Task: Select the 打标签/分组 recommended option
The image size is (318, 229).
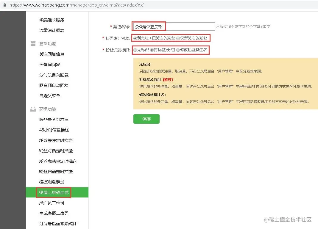Action: pyautogui.click(x=152, y=50)
